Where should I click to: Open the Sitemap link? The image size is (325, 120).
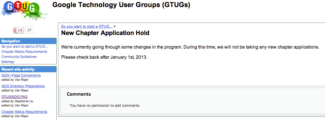(8, 62)
